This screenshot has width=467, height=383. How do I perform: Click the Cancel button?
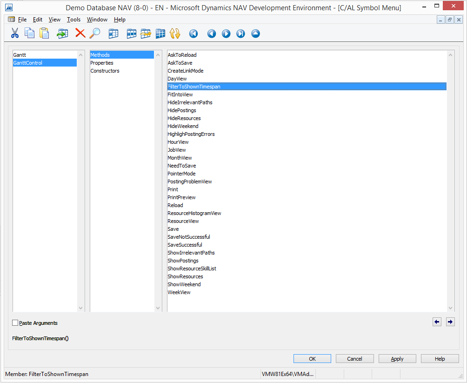click(x=355, y=358)
